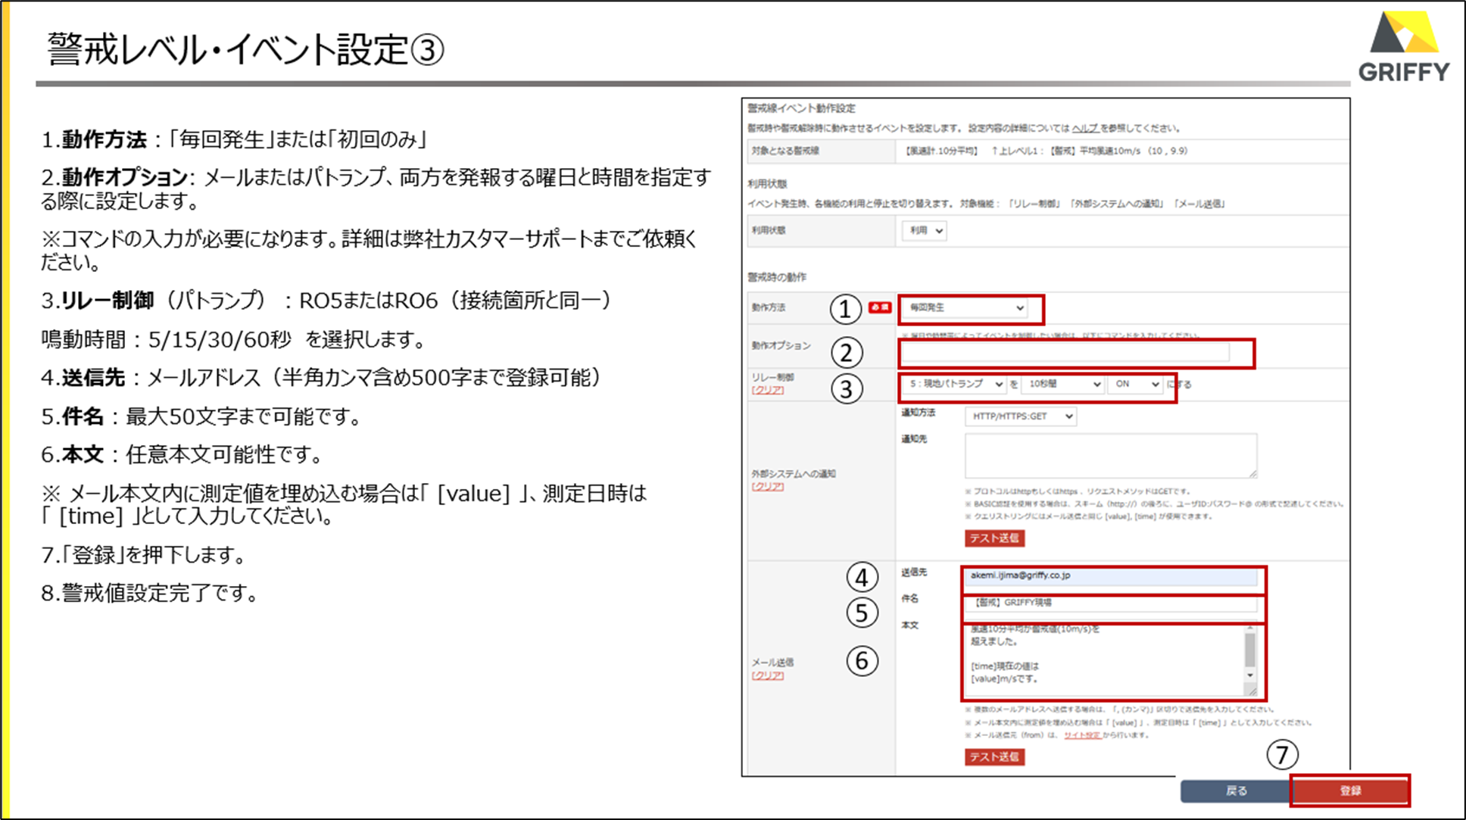Click the 本文 body scrollbar down arrow
The height and width of the screenshot is (820, 1466).
click(1249, 675)
